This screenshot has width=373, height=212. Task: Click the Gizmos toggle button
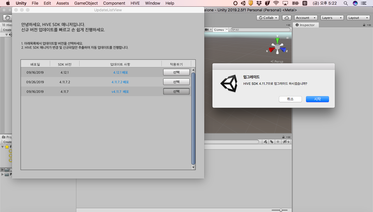click(219, 30)
